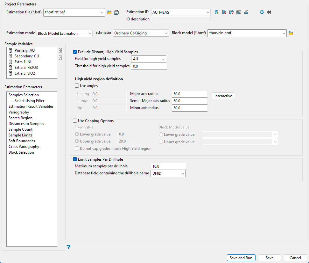Click the Major axis radius field
The height and width of the screenshot is (263, 309).
(189, 94)
